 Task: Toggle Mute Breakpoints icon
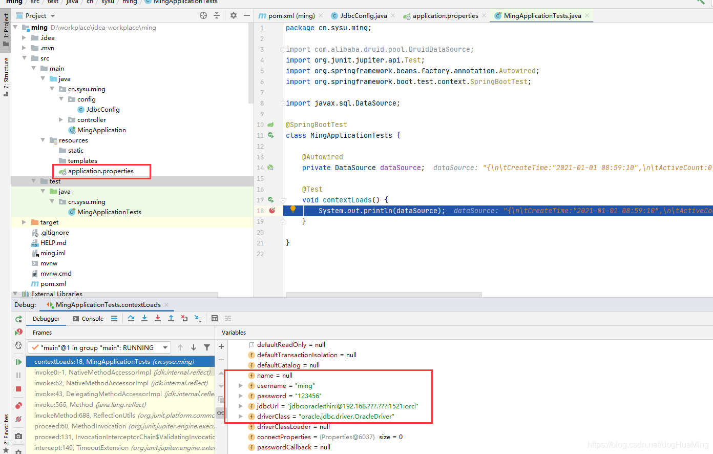click(x=18, y=419)
